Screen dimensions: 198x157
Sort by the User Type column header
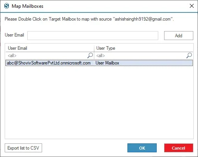click(143, 48)
